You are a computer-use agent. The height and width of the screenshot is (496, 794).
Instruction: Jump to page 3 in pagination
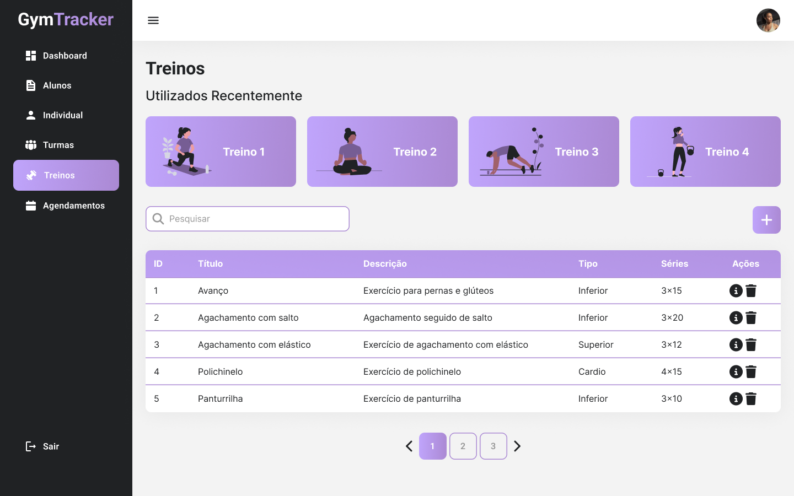tap(493, 446)
